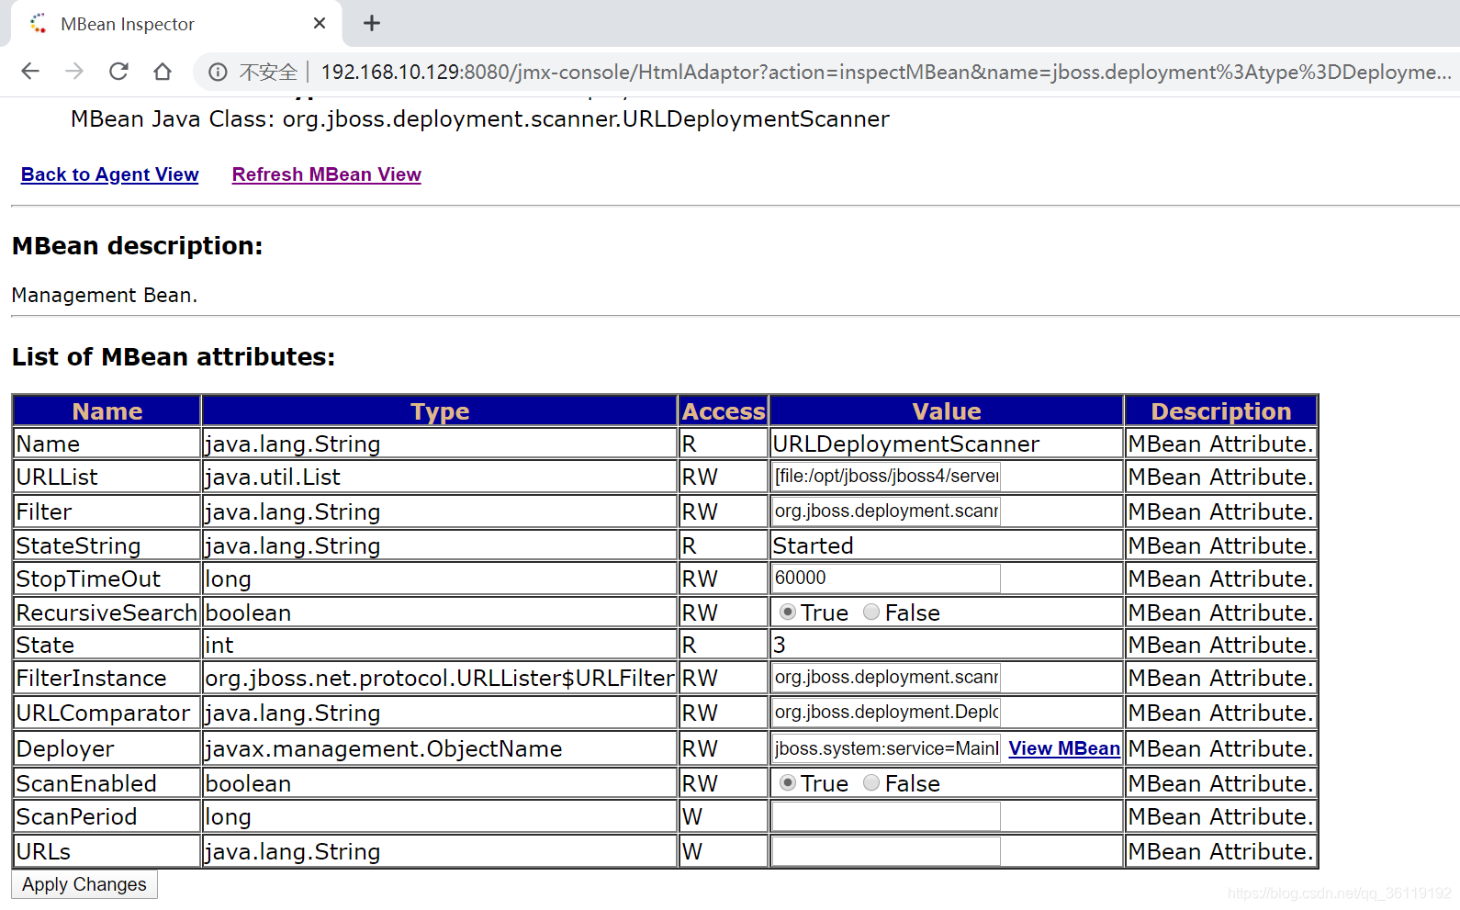Image resolution: width=1460 pixels, height=910 pixels.
Task: Set RecursiveSearch to False
Action: pyautogui.click(x=871, y=612)
